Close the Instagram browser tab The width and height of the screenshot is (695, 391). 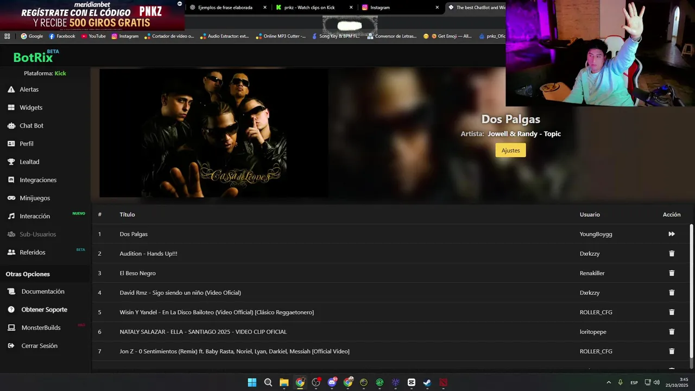(437, 8)
